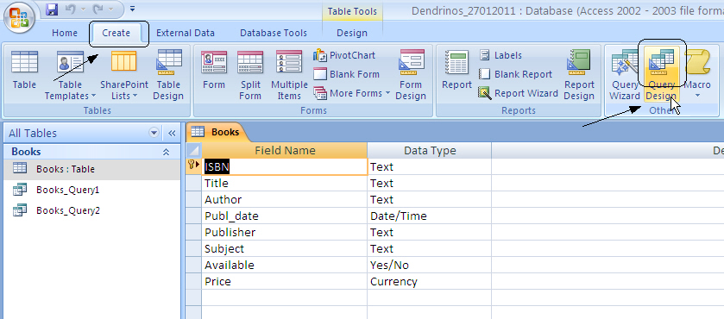The image size is (724, 319).
Task: Click the Blank Form button
Action: pos(346,74)
